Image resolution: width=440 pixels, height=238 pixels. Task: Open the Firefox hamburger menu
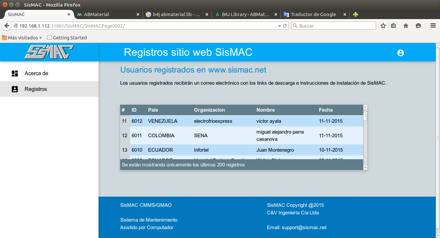[433, 26]
